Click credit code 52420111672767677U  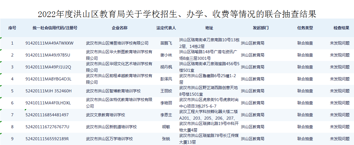point(47,127)
